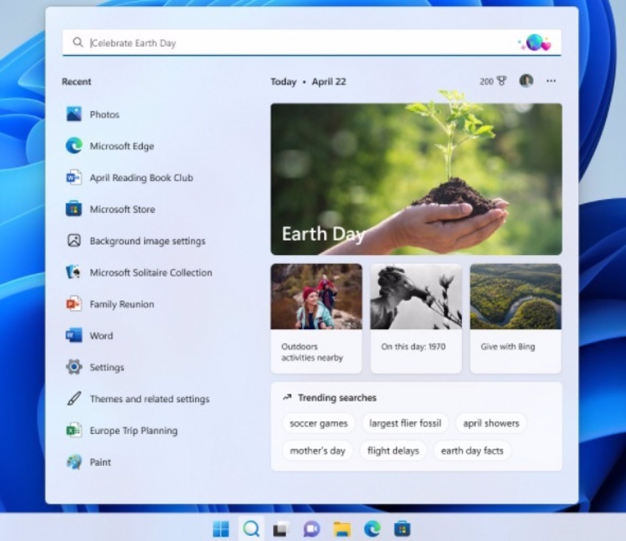Select the On this day: 1970 card

click(x=415, y=318)
